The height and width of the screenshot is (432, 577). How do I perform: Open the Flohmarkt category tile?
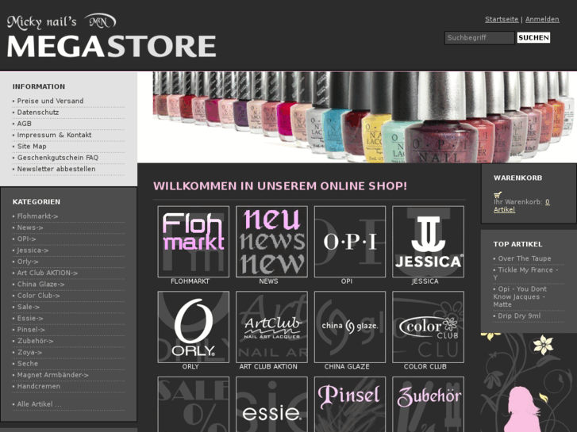click(x=193, y=242)
